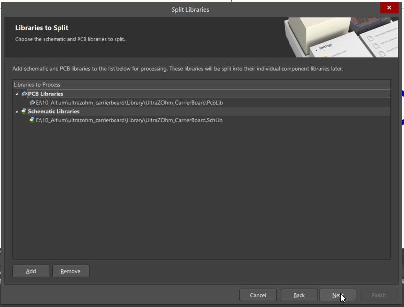Click the greyed-out Finish button
This screenshot has width=404, height=307.
379,295
